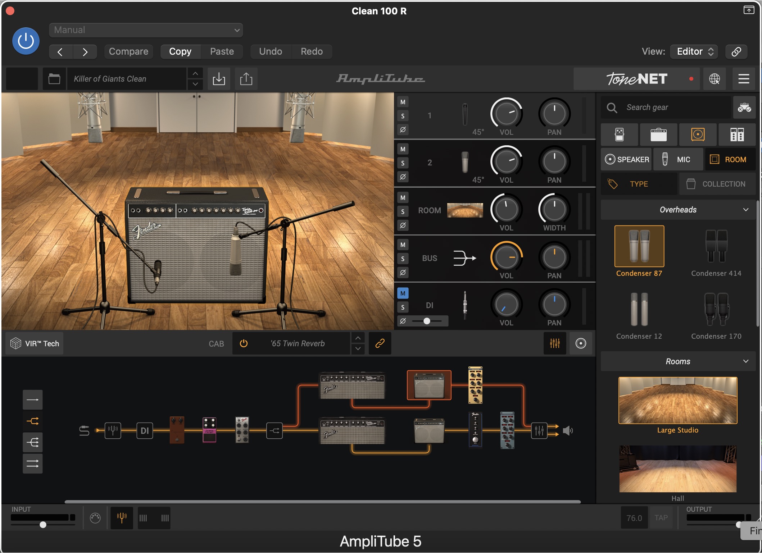Click the Undo button

tap(271, 51)
